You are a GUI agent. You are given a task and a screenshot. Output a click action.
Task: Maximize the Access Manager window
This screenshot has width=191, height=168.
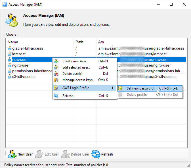click(171, 4)
